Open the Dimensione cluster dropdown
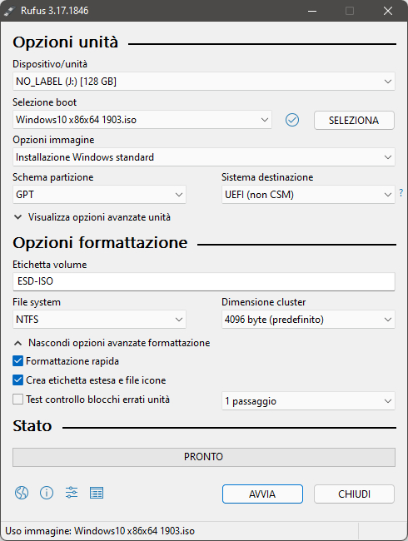 tap(308, 320)
